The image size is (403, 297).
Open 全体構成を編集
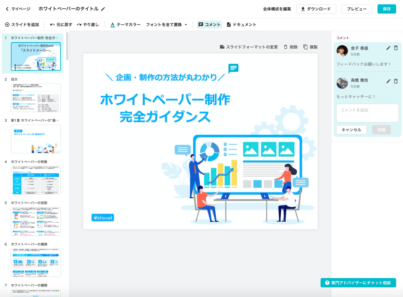277,9
